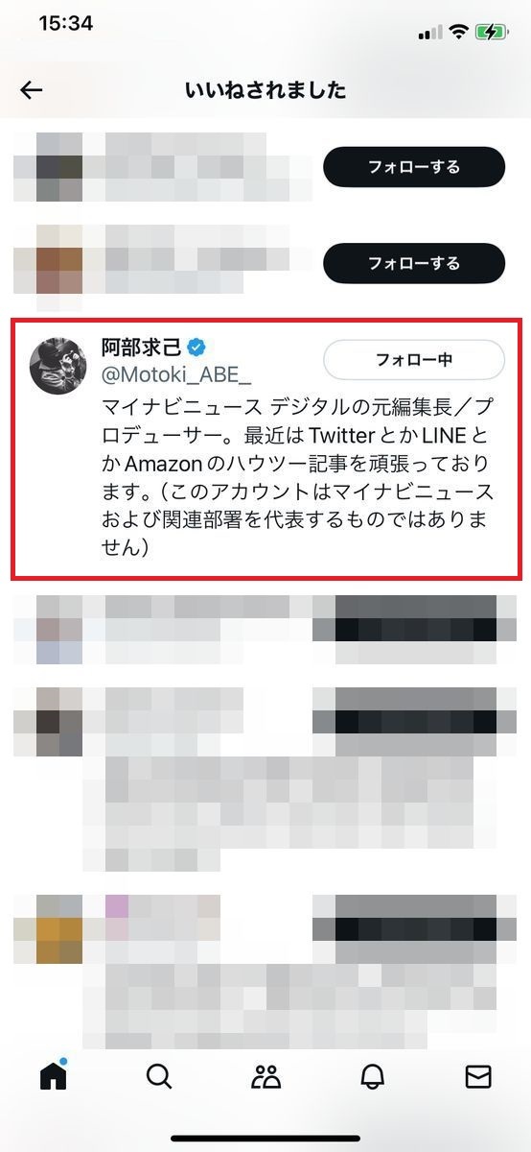The height and width of the screenshot is (1152, 531).
Task: Tap 阿部求己's bio text about マイナビニュース
Action: pyautogui.click(x=298, y=478)
